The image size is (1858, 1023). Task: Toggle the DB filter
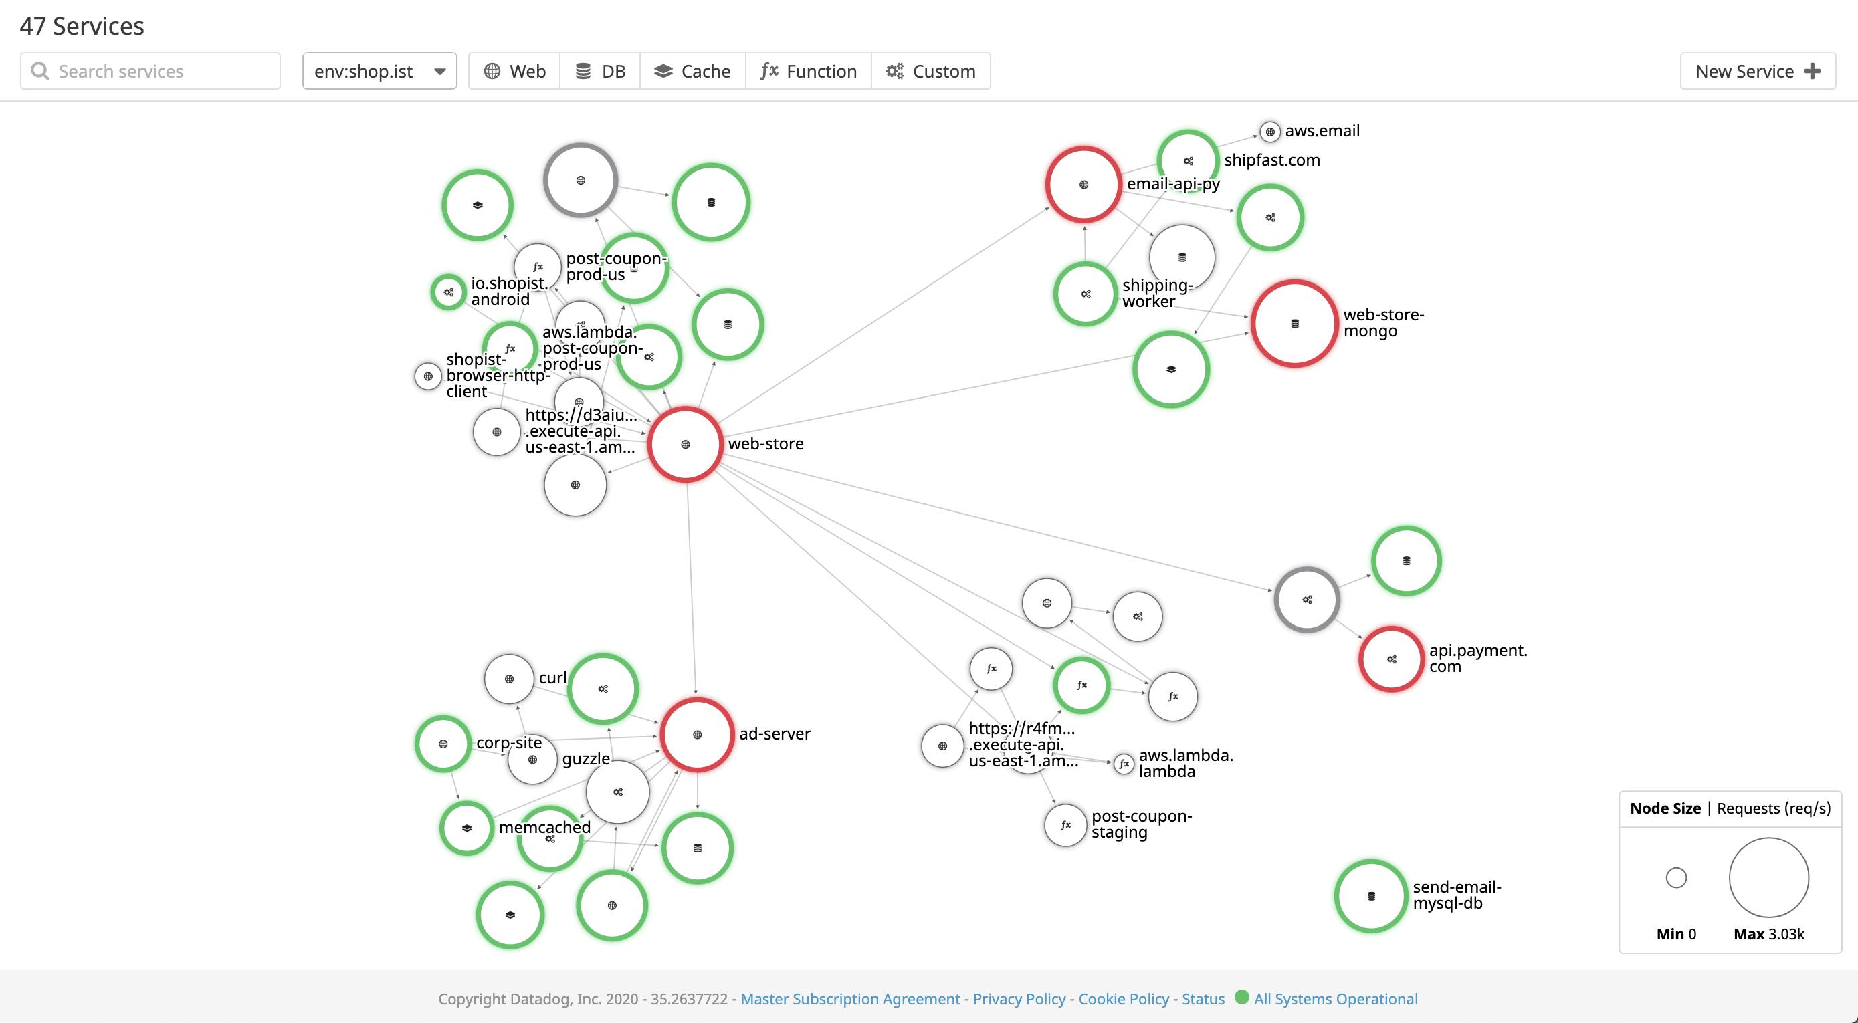tap(599, 71)
